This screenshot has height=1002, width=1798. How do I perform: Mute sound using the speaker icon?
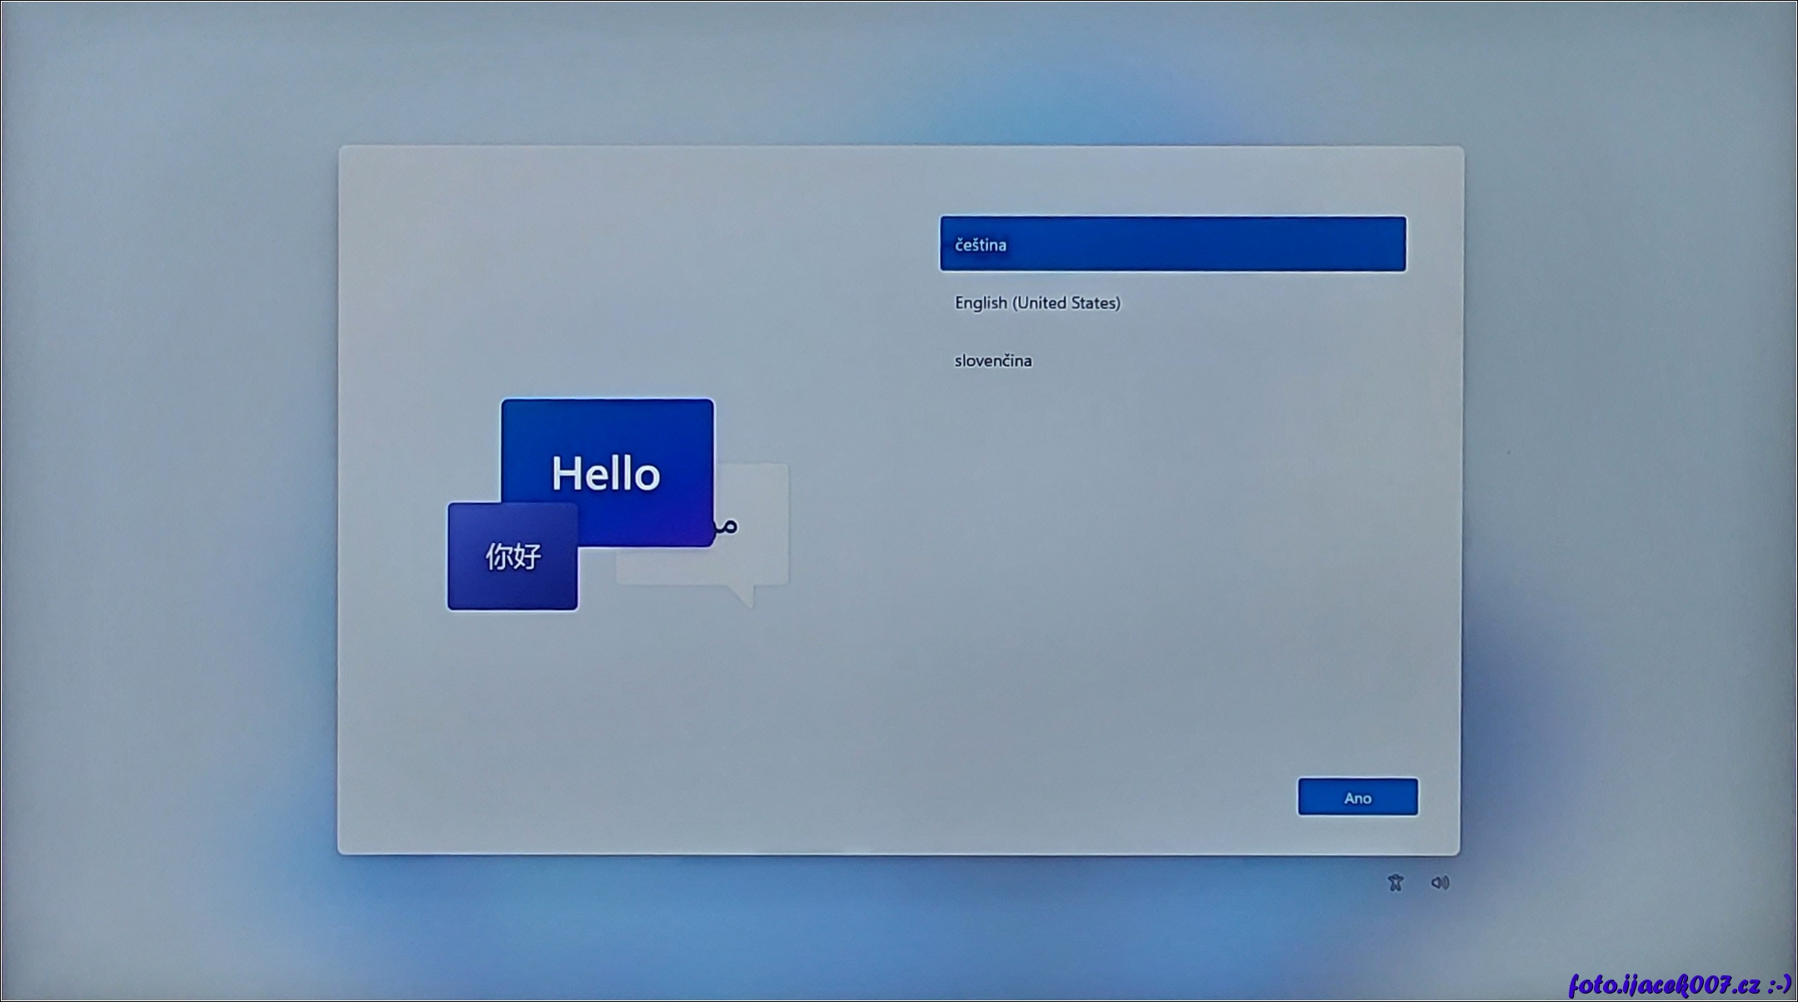pyautogui.click(x=1440, y=883)
